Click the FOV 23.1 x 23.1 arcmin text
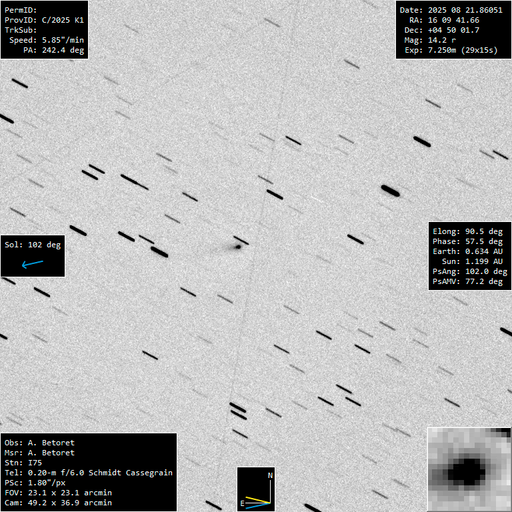The image size is (512, 512). [58, 493]
